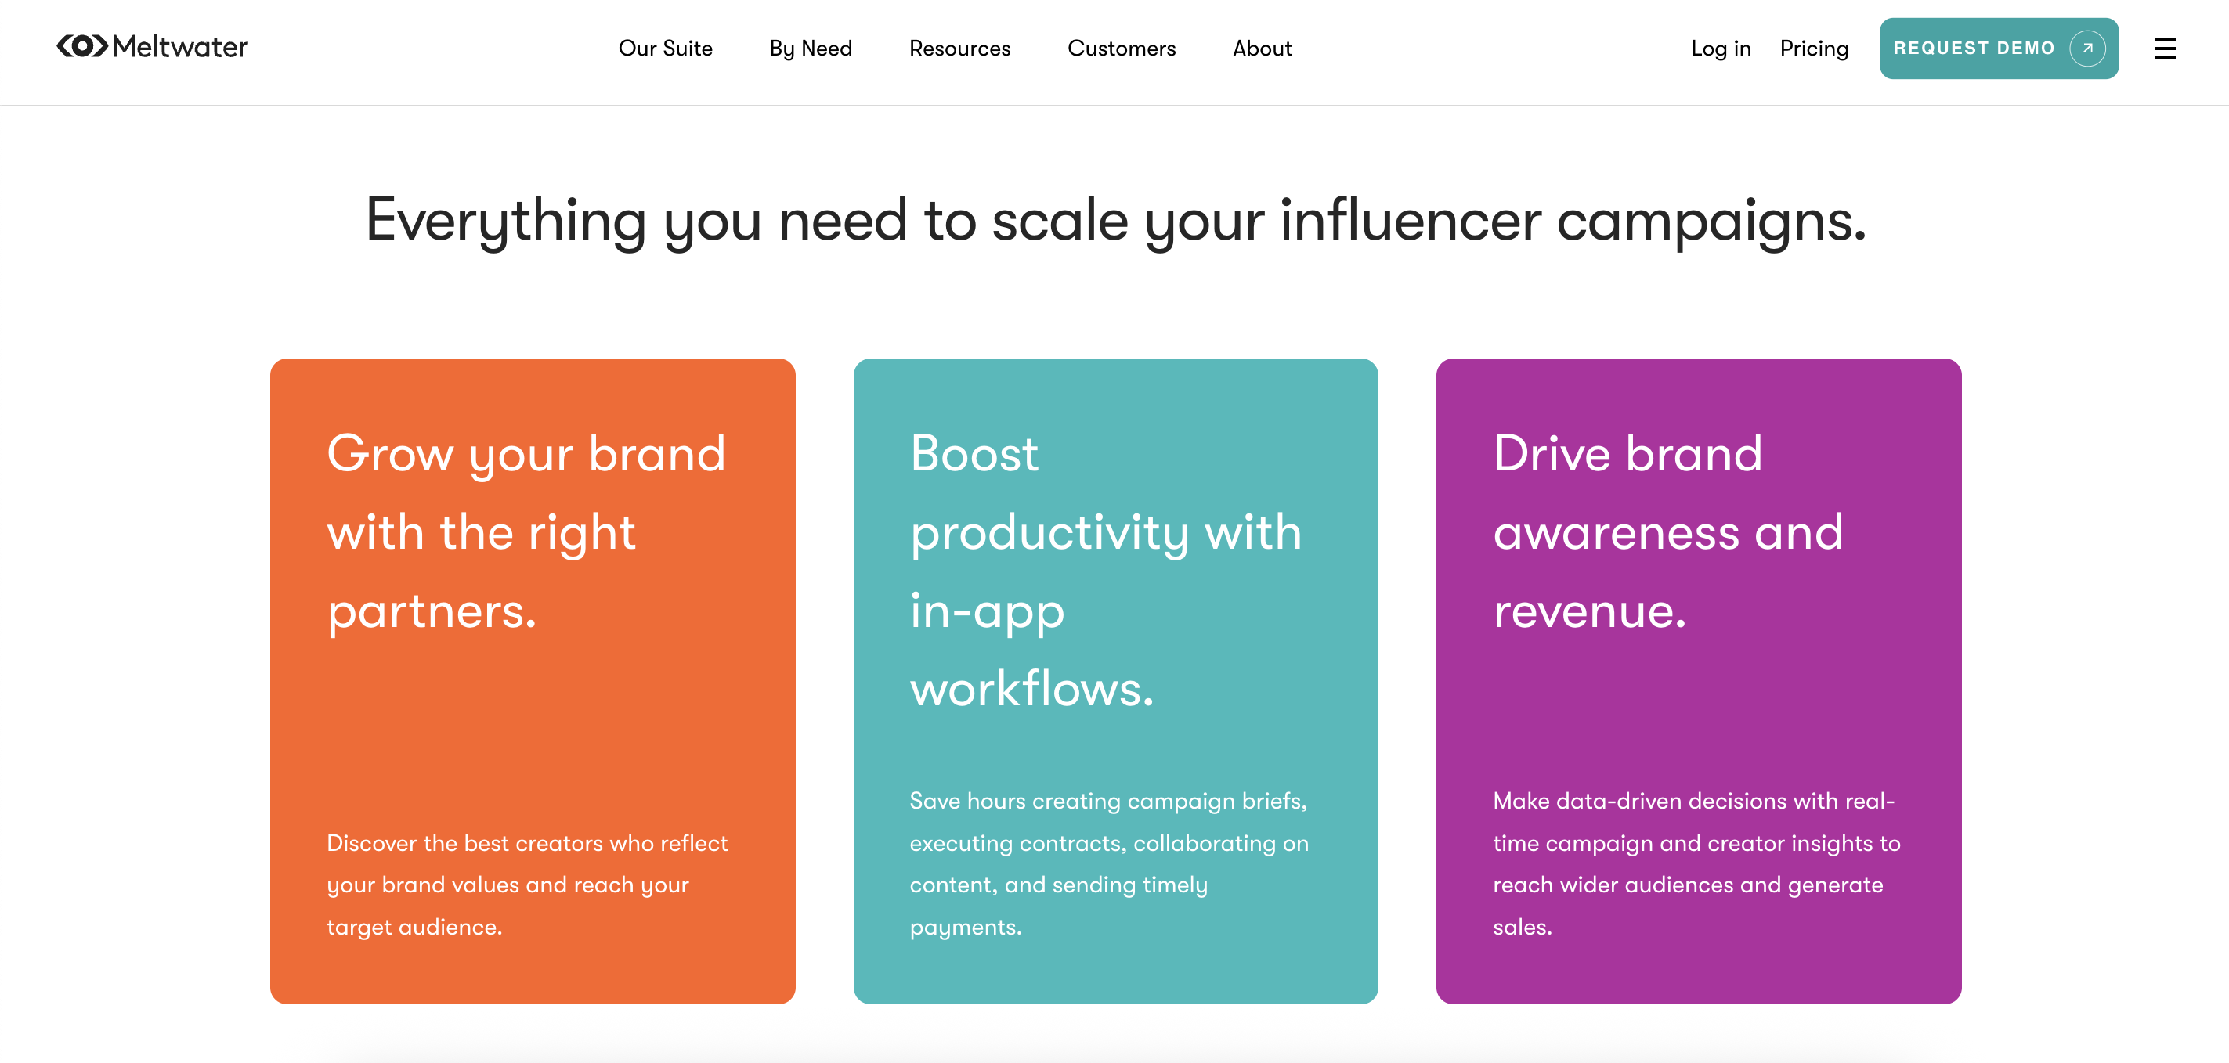Expand the Our Suite menu
Screen dimensions: 2229x1063
coord(664,49)
